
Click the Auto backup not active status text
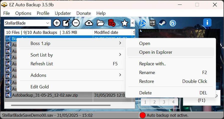coord(167,115)
